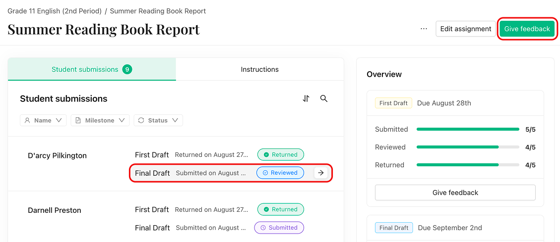
Task: Click the 5/5 submitted count
Action: click(530, 129)
